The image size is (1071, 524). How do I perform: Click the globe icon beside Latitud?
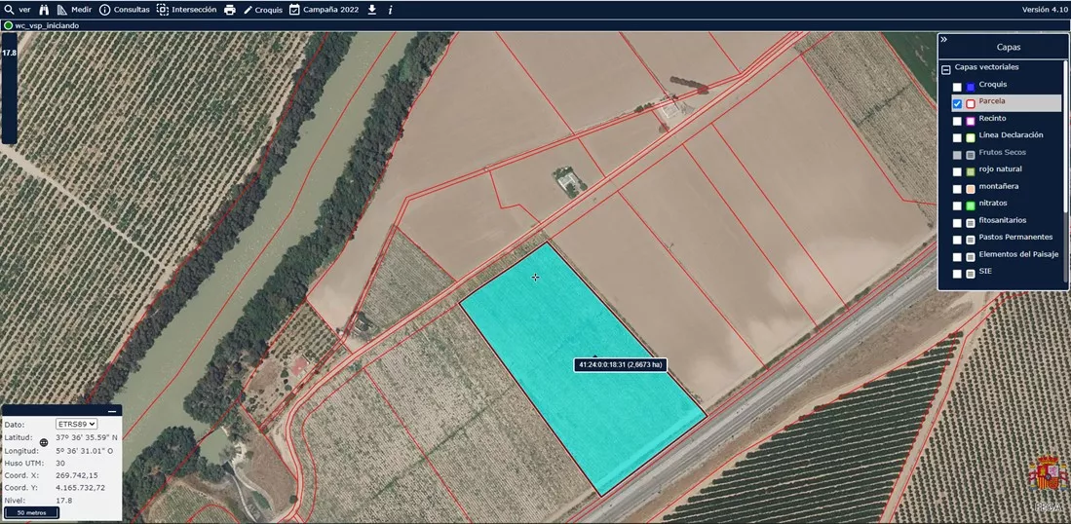pyautogui.click(x=44, y=442)
